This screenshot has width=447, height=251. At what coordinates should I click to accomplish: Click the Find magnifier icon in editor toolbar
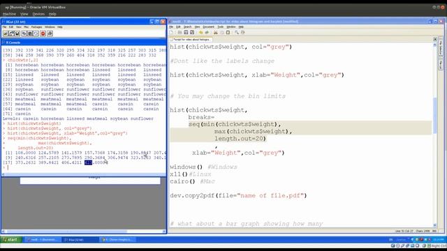[237, 33]
